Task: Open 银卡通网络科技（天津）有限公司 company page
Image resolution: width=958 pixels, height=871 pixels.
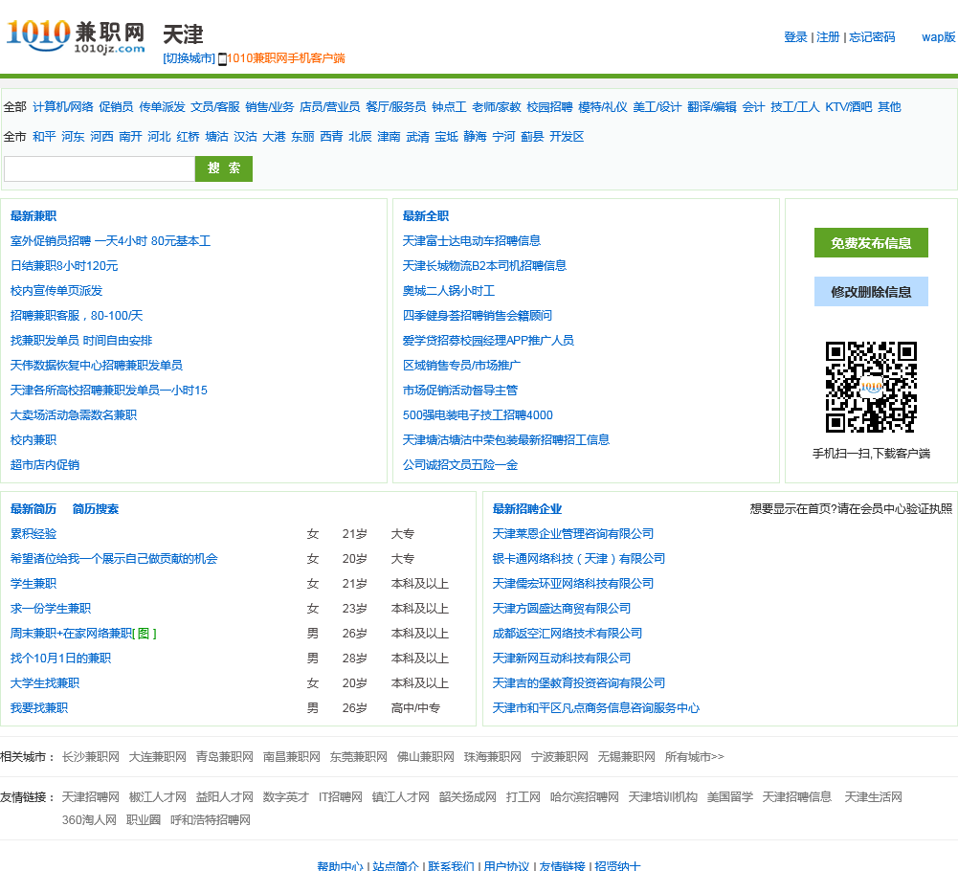Action: click(579, 559)
